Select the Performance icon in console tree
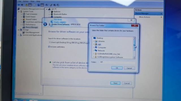Image resolution: width=181 pixels, height=101 pixels. click(x=24, y=24)
